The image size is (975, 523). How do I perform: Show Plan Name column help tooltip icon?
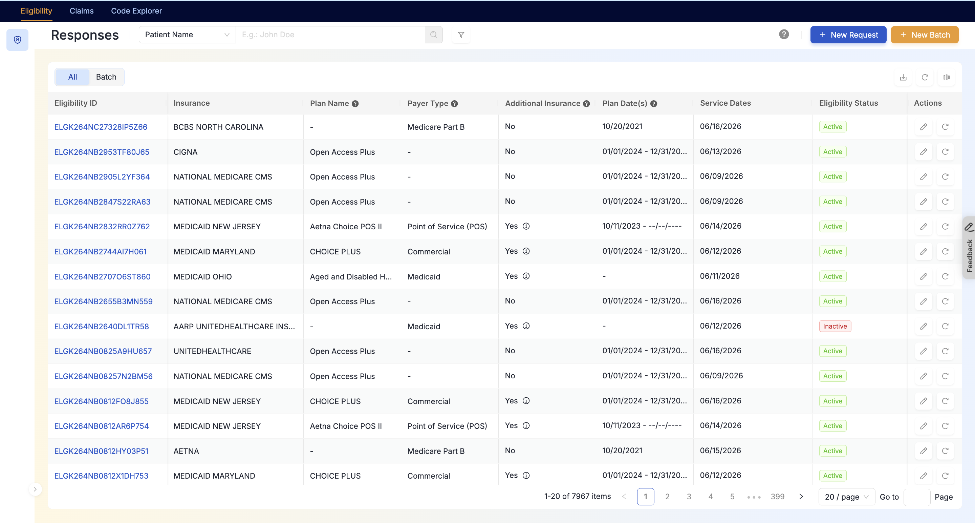(x=355, y=104)
